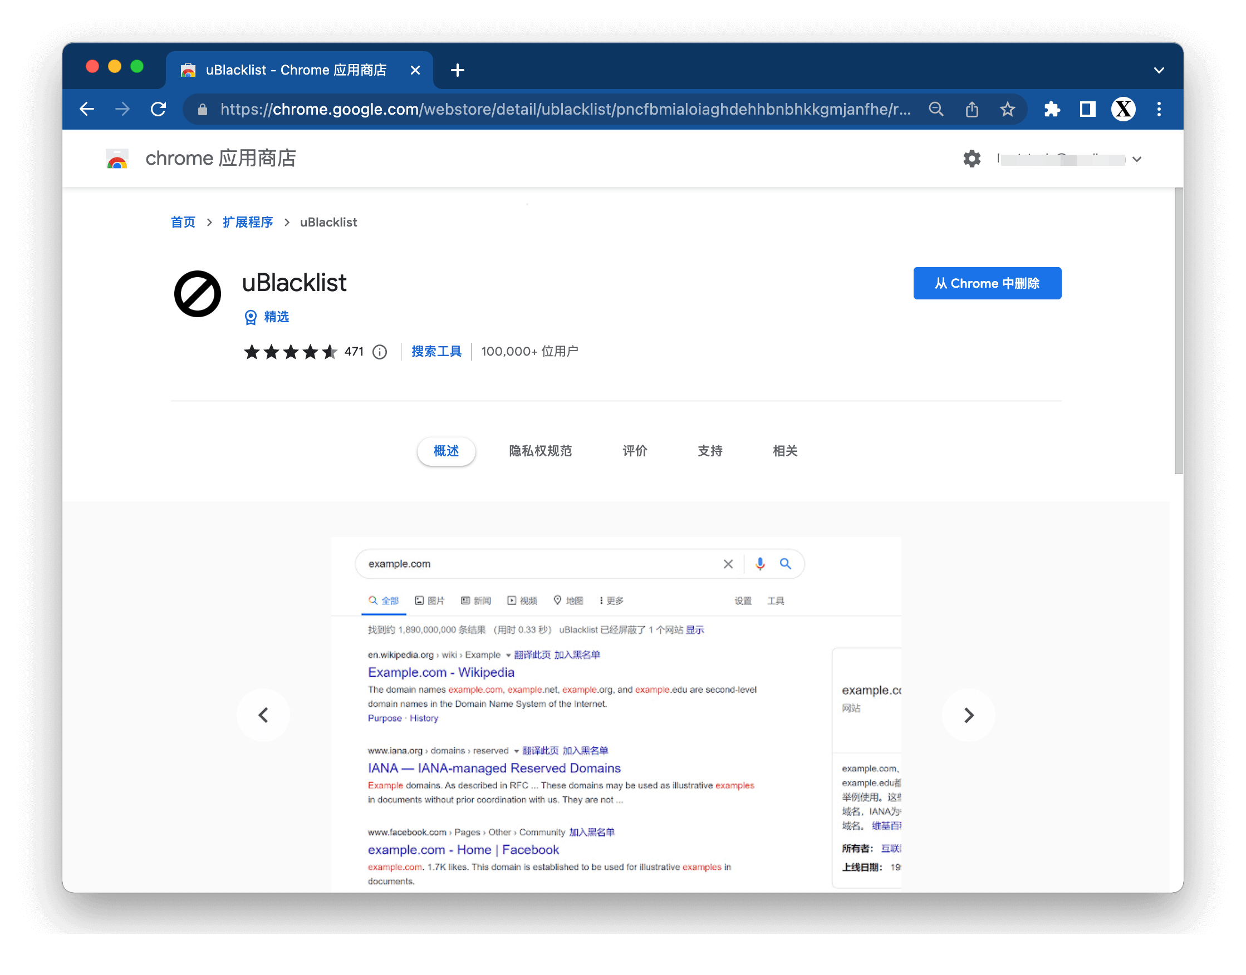1246x975 pixels.
Task: Go to 首页 breadcrumb link
Action: [x=183, y=222]
